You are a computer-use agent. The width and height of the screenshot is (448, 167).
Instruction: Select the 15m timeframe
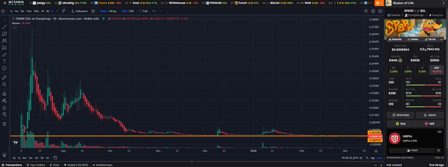[29, 11]
